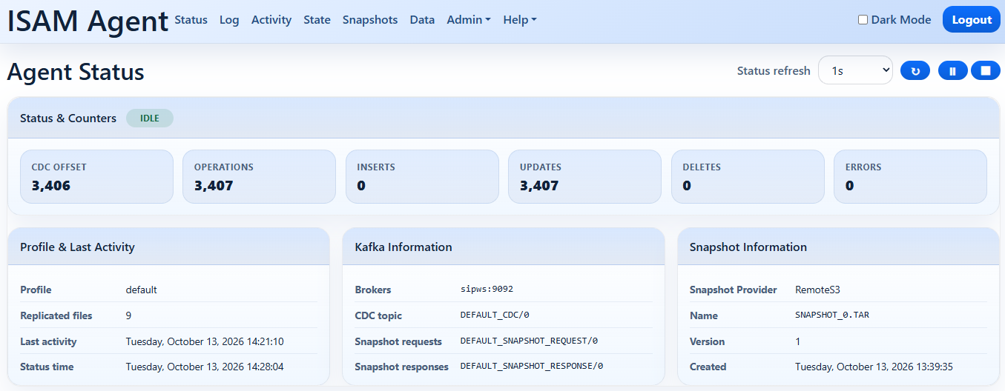The height and width of the screenshot is (391, 1005).
Task: Click the snapshot name SNAPSHOT_0.TAR
Action: click(x=832, y=315)
